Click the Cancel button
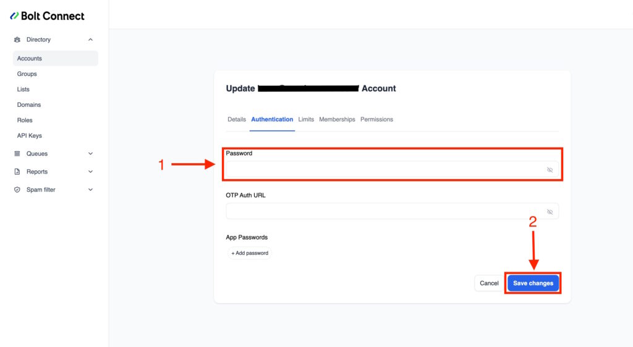 click(x=489, y=283)
